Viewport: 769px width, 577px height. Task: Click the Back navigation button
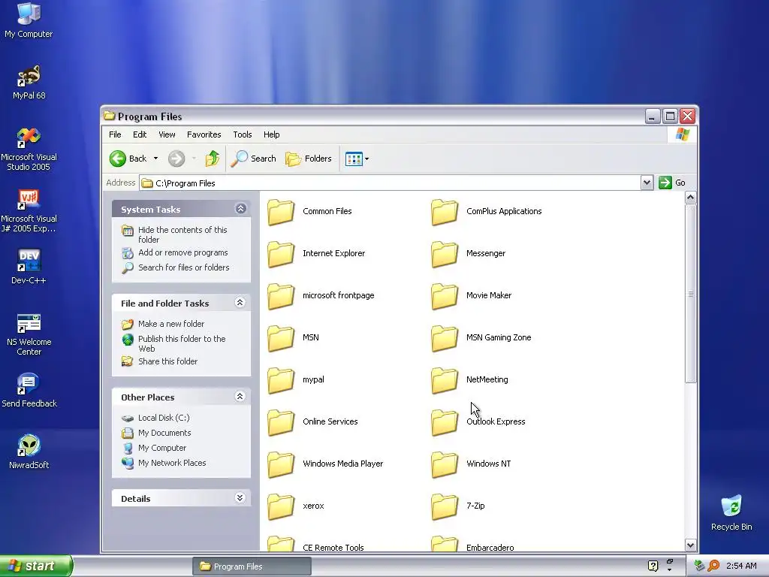(128, 159)
